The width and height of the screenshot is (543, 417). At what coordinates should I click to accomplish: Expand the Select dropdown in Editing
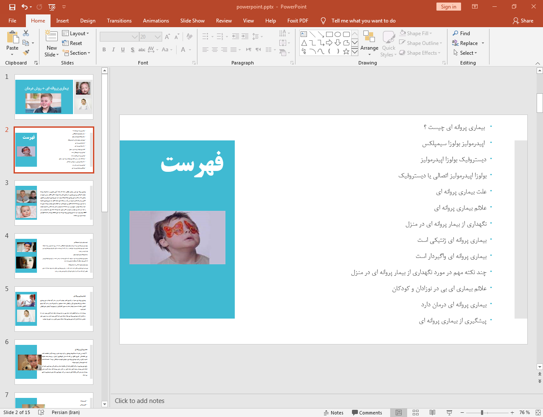pos(465,53)
